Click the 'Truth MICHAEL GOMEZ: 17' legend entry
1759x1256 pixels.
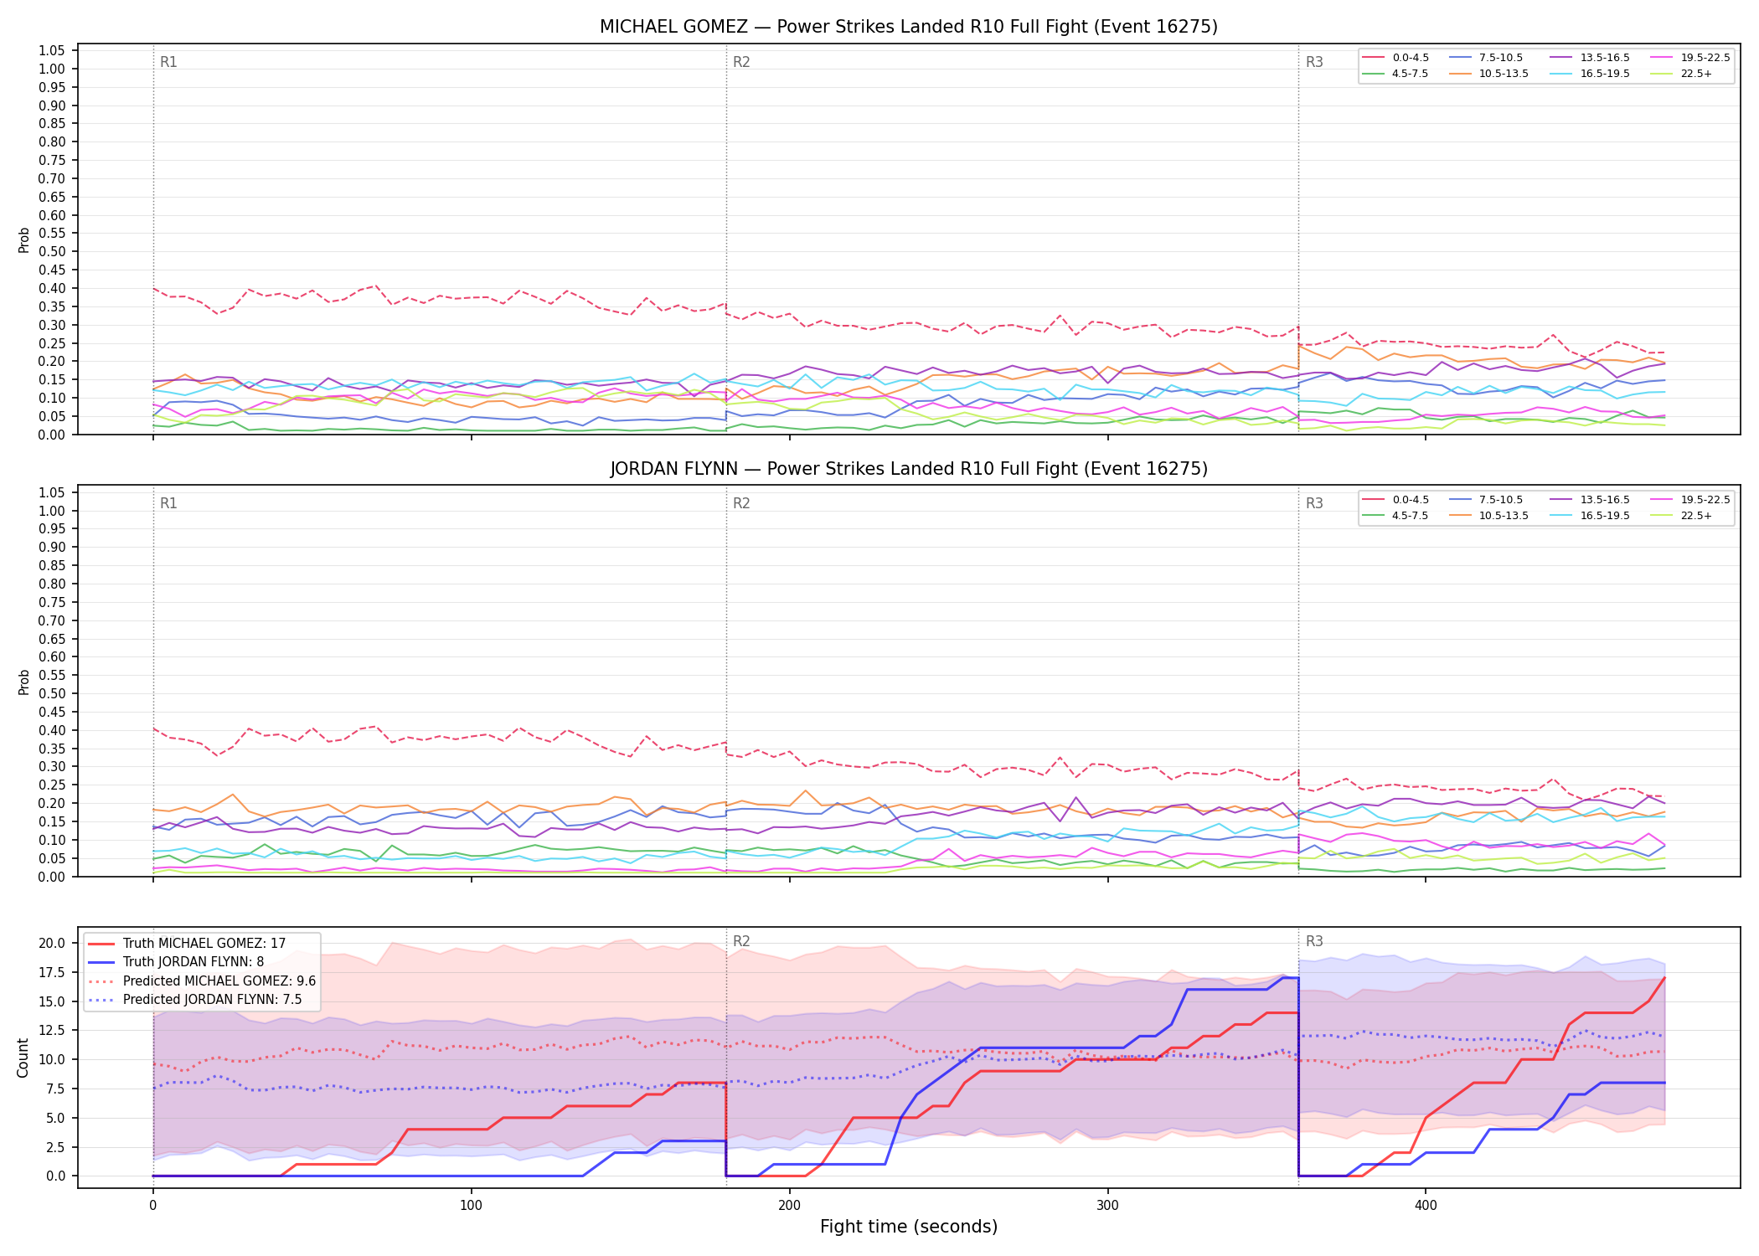click(187, 944)
